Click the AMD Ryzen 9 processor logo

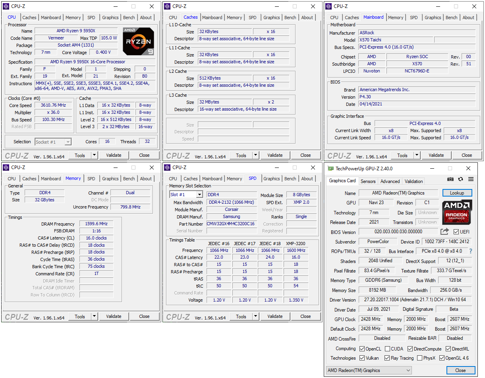[x=138, y=41]
